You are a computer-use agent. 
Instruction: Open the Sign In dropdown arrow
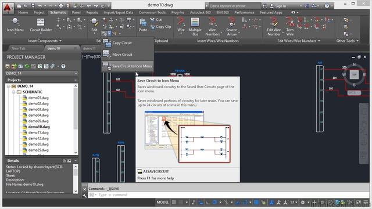301,6
